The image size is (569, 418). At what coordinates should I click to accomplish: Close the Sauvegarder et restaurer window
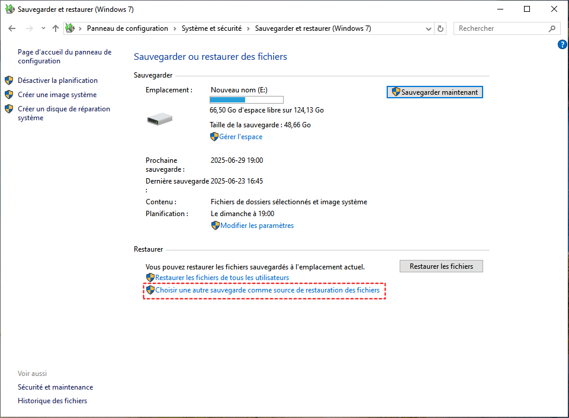pyautogui.click(x=554, y=9)
